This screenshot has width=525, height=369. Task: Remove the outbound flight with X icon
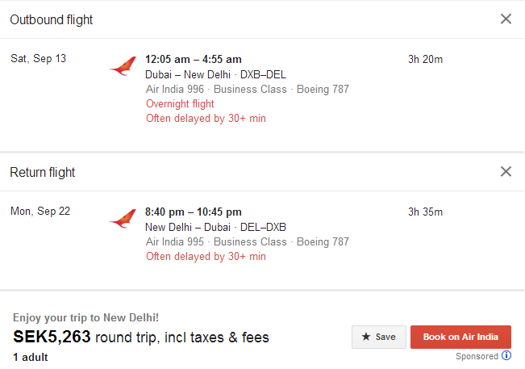click(506, 19)
